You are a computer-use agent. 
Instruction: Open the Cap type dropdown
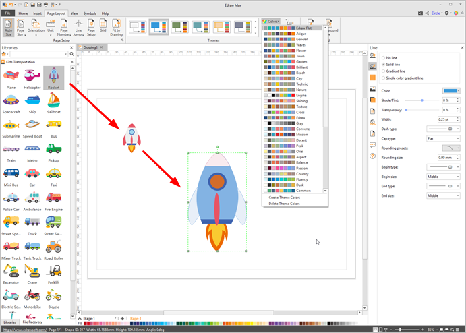(444, 138)
